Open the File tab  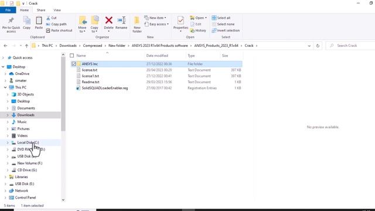[x=8, y=10]
